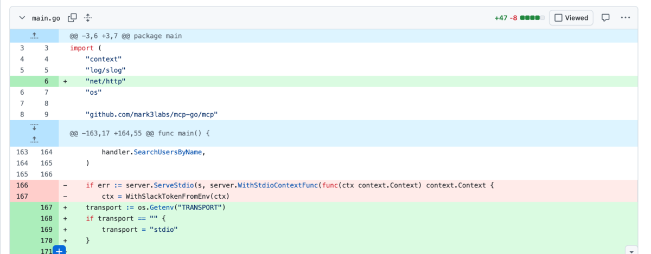This screenshot has height=254, width=651.
Task: Collapse the main.go diff with chevron
Action: (x=22, y=18)
